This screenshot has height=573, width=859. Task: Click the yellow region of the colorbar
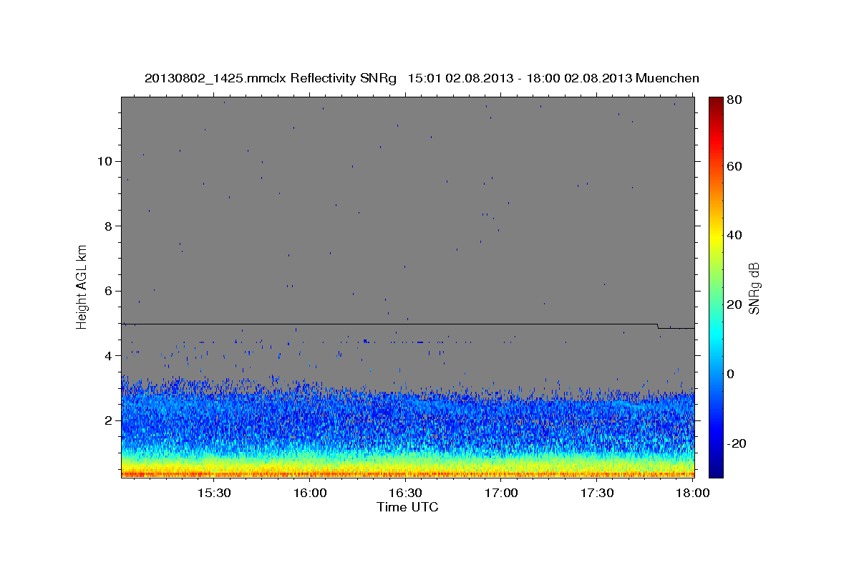click(716, 235)
